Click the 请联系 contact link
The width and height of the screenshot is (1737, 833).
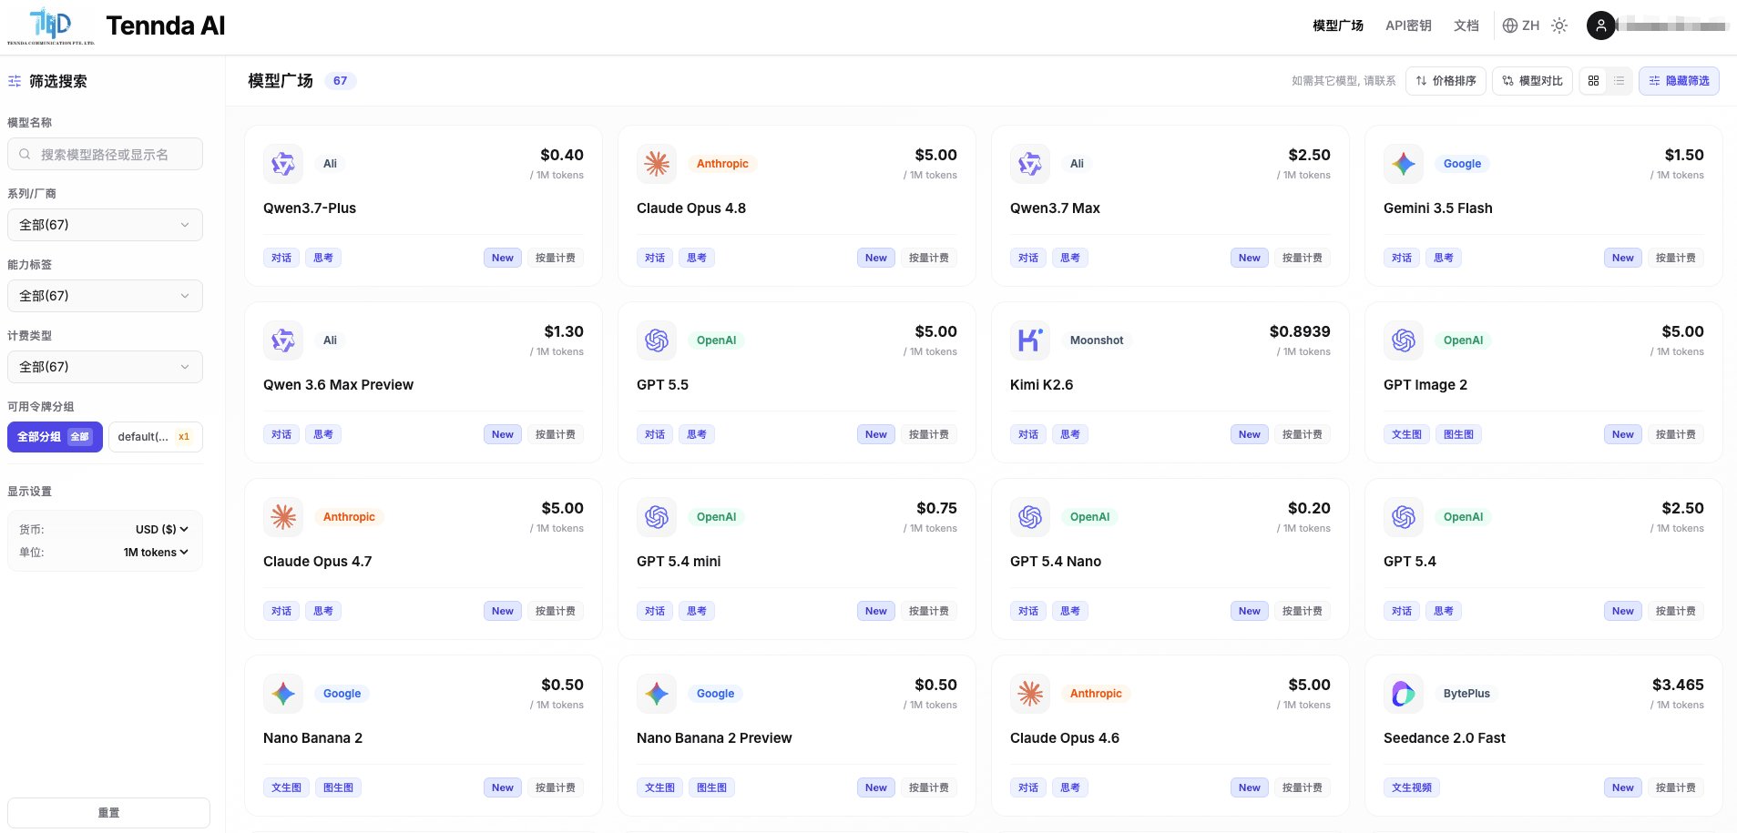(1380, 81)
